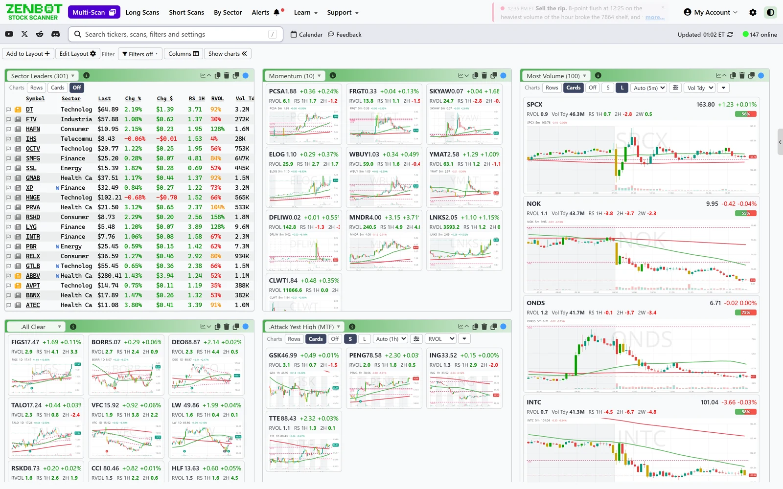Set Sector Leaders charts to Cards

coord(58,88)
